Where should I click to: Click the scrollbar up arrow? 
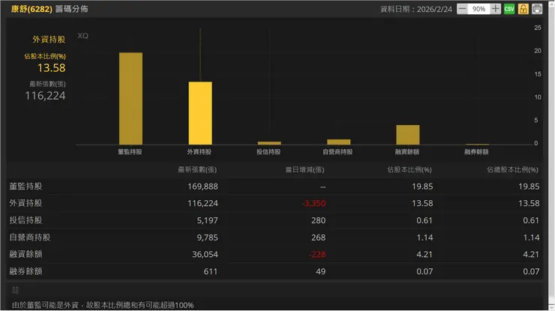coord(551,3)
